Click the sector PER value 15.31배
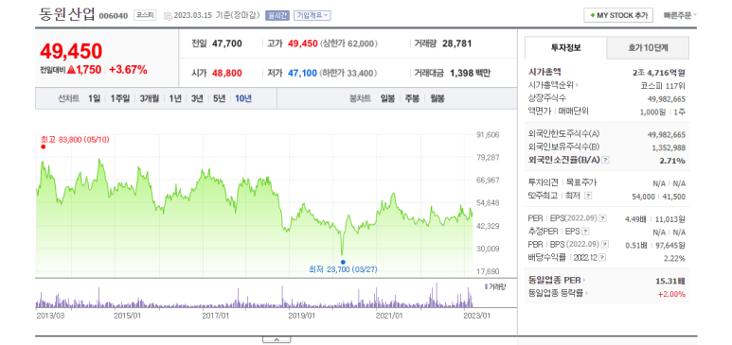This screenshot has width=732, height=345. point(670,281)
